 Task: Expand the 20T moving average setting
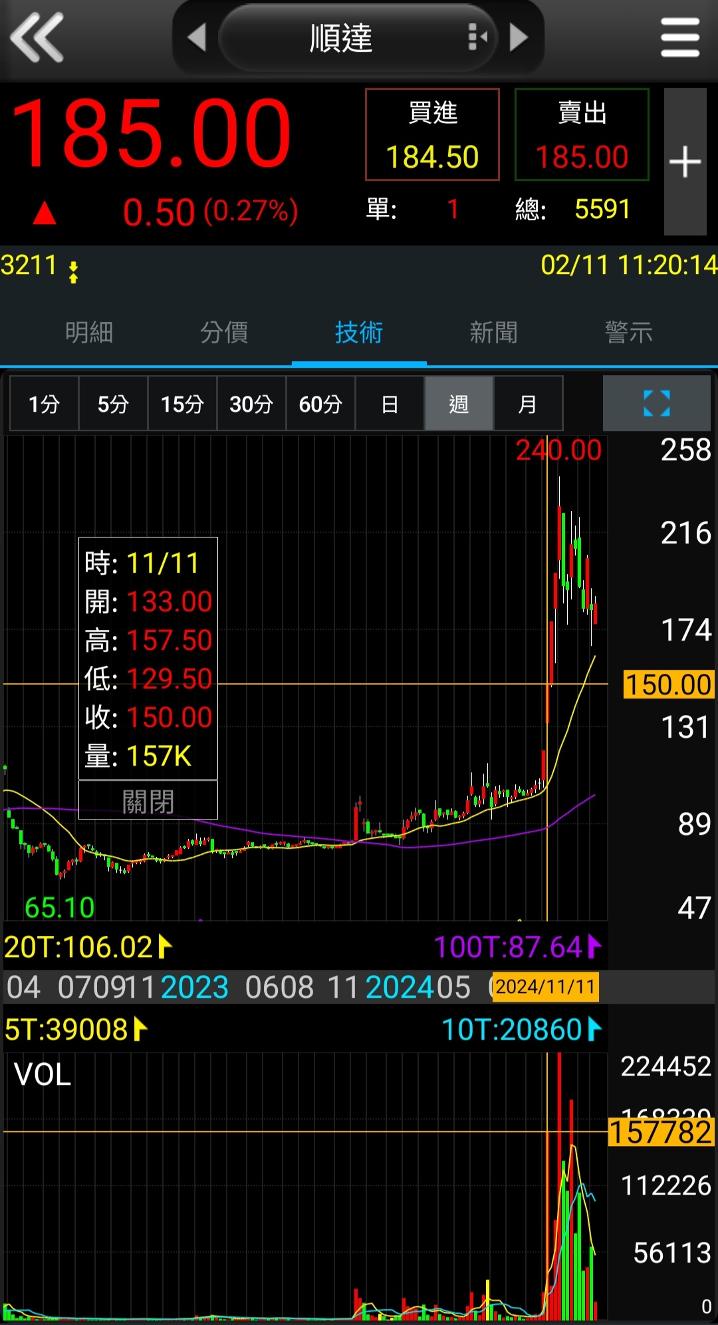164,947
